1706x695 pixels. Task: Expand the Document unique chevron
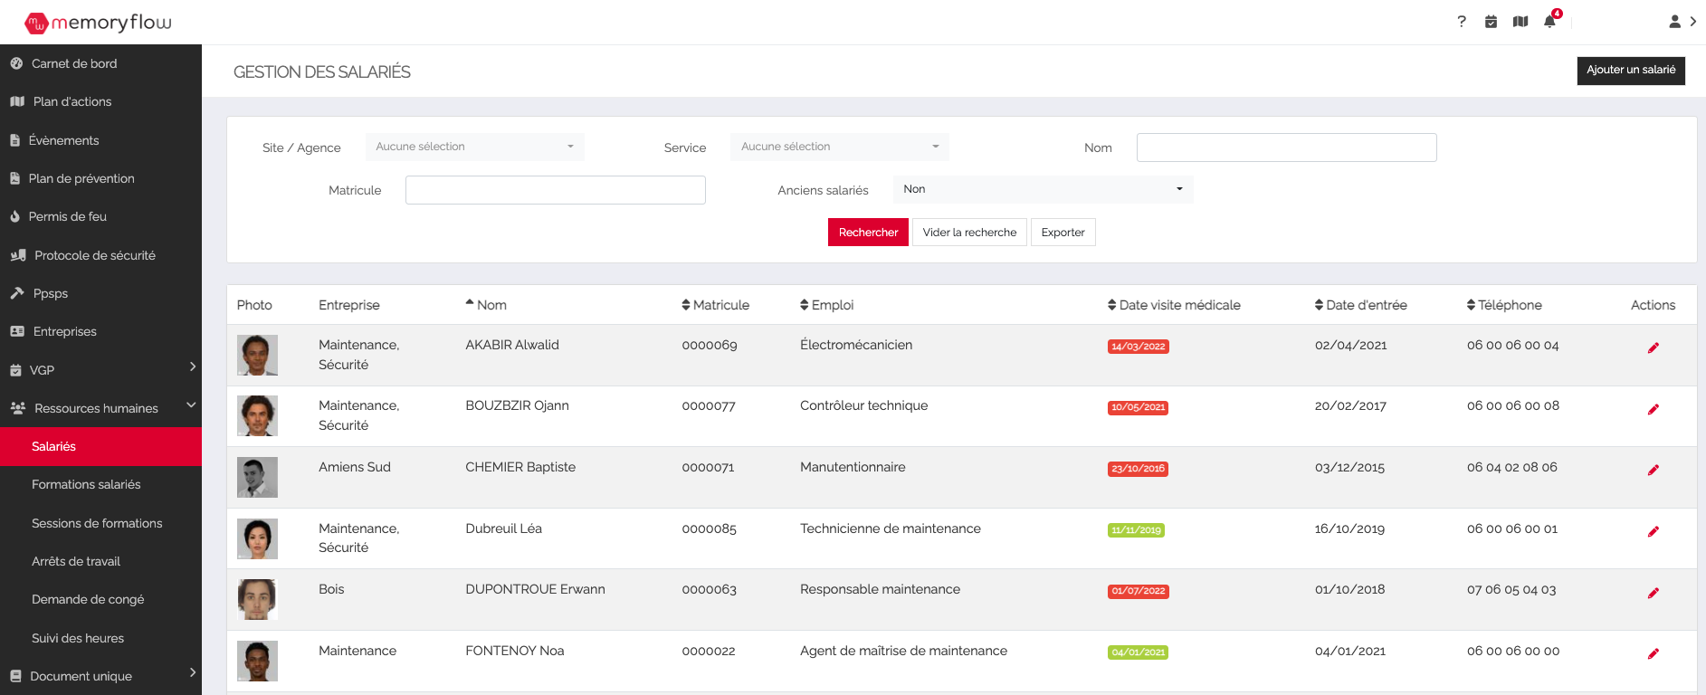click(x=192, y=672)
